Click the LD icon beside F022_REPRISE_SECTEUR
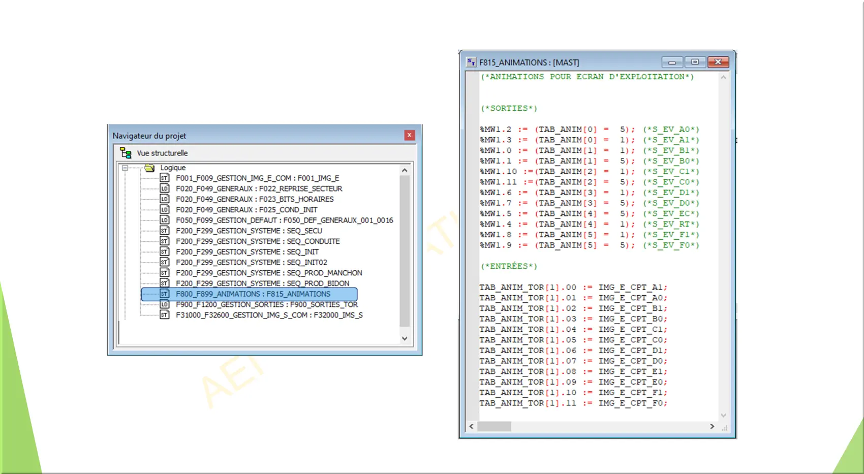 pos(164,188)
